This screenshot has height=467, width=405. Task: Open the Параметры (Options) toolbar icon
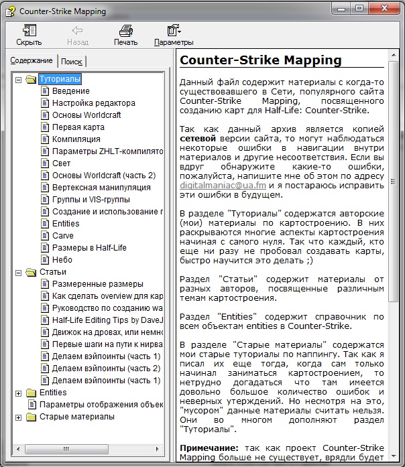pos(174,30)
